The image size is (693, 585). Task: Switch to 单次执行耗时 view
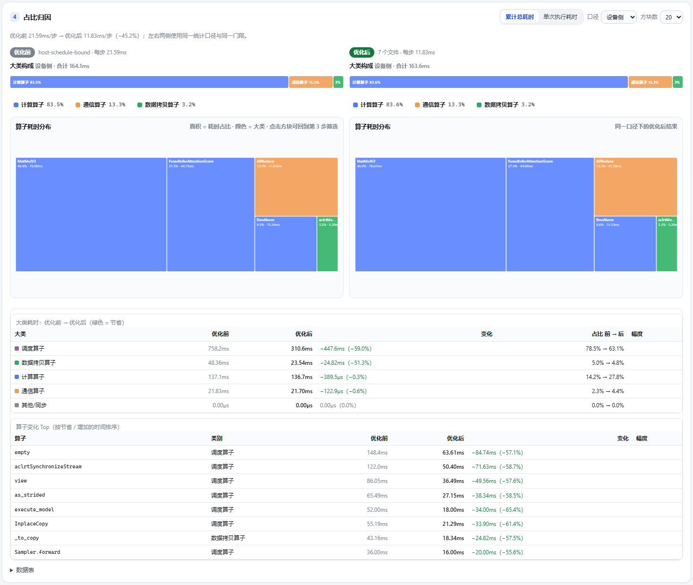(x=560, y=17)
